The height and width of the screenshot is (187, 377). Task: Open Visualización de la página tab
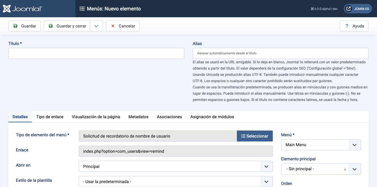(96, 117)
